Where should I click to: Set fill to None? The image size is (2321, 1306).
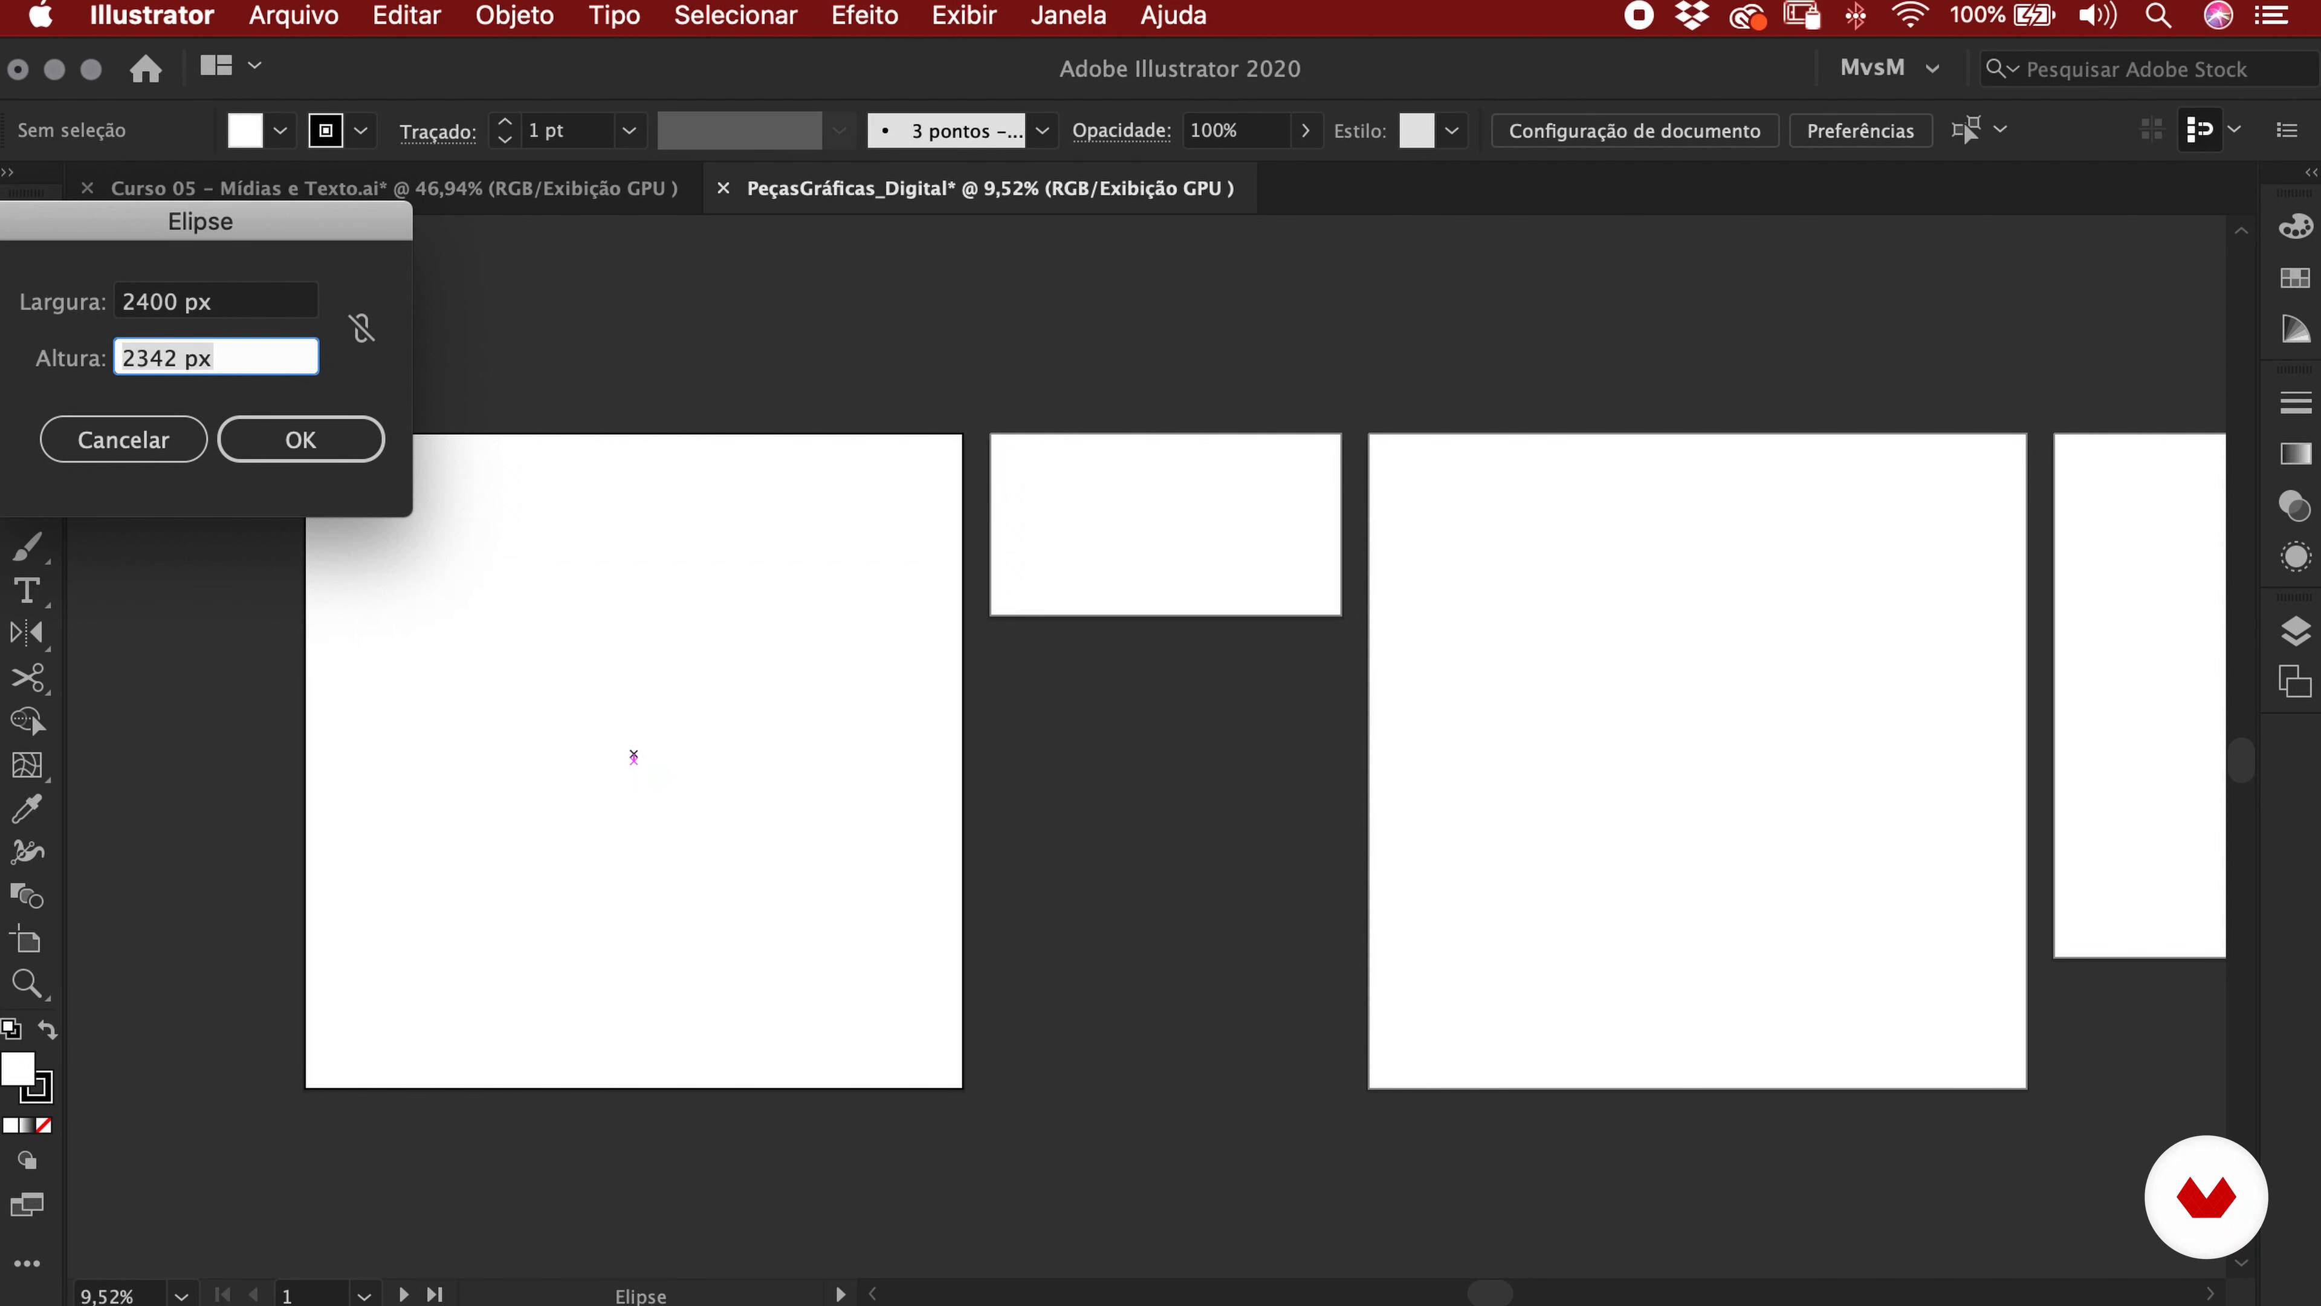pyautogui.click(x=44, y=1126)
